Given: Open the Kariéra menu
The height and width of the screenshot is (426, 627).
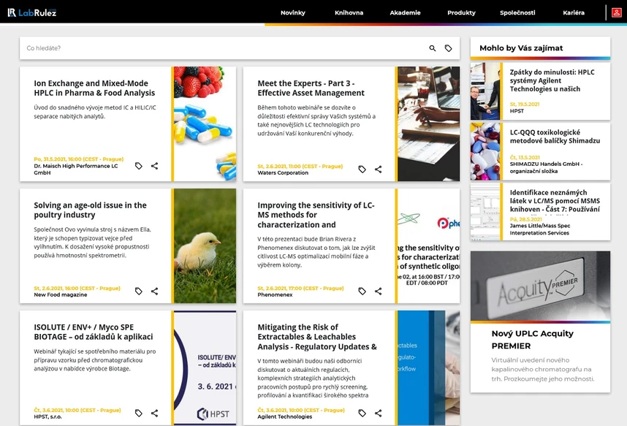Looking at the screenshot, I should pyautogui.click(x=574, y=13).
